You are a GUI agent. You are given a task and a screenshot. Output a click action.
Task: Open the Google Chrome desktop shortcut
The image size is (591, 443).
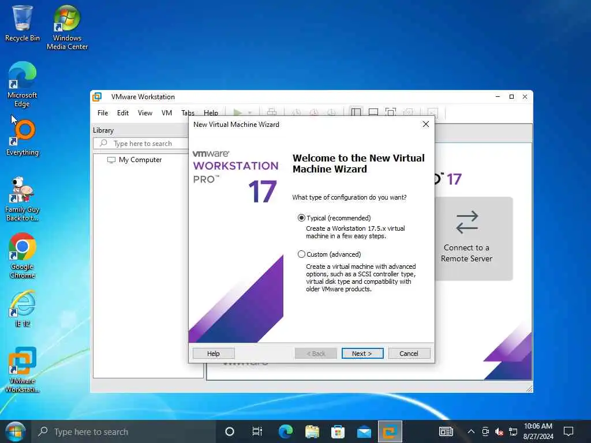point(23,256)
